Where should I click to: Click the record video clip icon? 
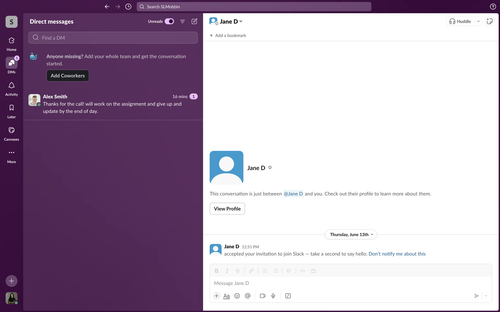[262, 296]
